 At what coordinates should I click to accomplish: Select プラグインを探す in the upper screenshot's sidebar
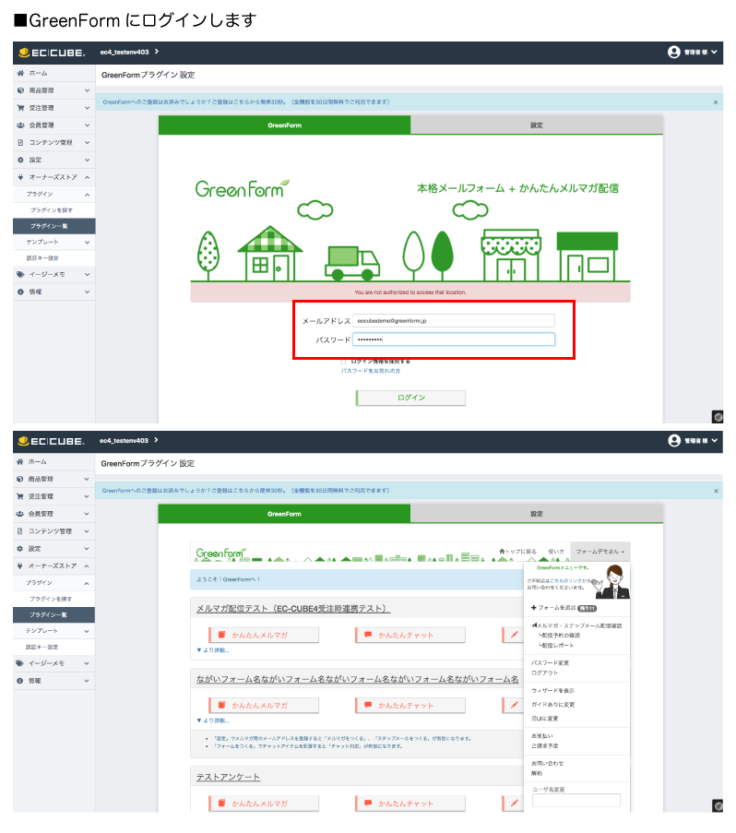click(x=52, y=209)
